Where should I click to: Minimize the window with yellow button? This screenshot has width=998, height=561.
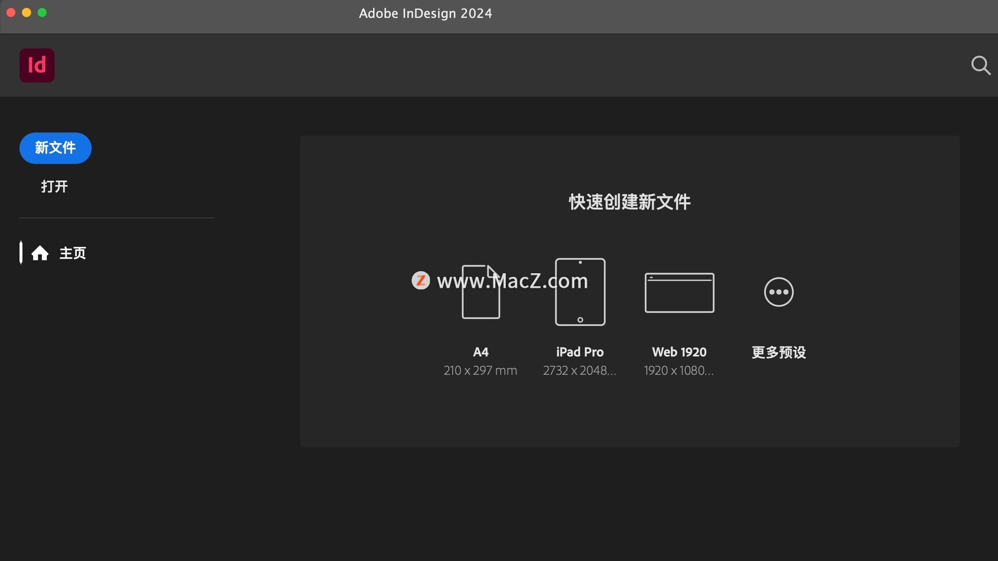(27, 12)
